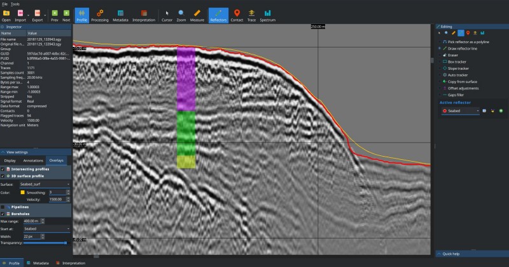The height and width of the screenshot is (267, 509).
Task: Open the Interpretation toolbar button
Action: tap(144, 15)
